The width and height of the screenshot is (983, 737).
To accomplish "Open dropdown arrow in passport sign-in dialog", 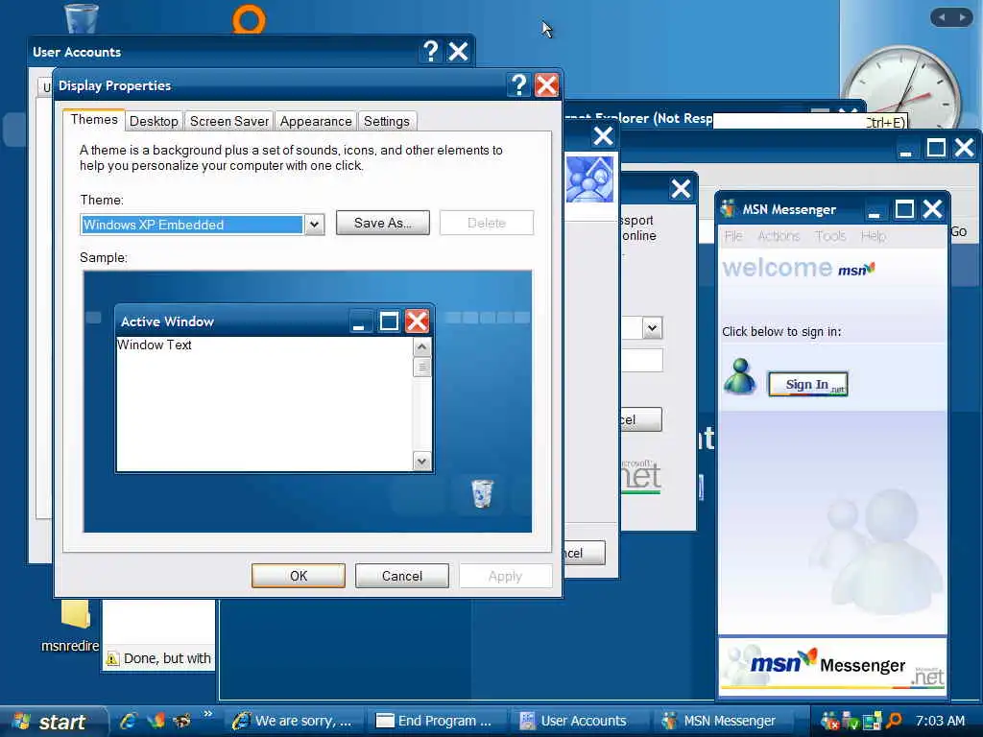I will coord(652,328).
